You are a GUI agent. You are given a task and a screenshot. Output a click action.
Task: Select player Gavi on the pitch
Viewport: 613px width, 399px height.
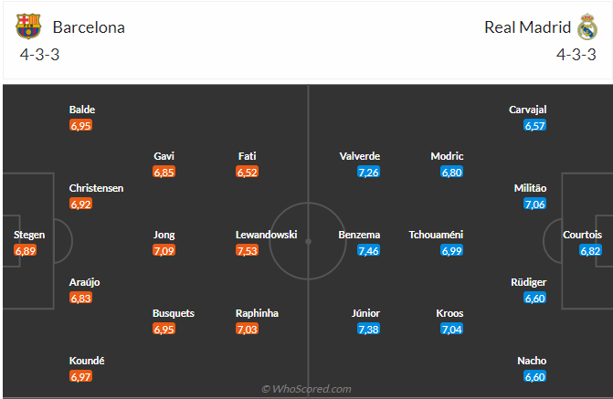point(164,156)
